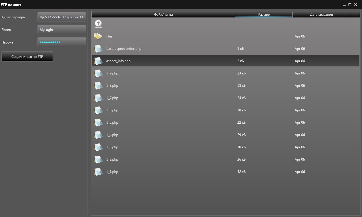The image size is (362, 217).
Task: Select the 1_2.php file icon
Action: pos(98,159)
